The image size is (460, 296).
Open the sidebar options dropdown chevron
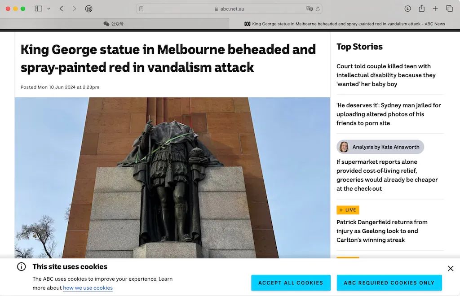49,9
